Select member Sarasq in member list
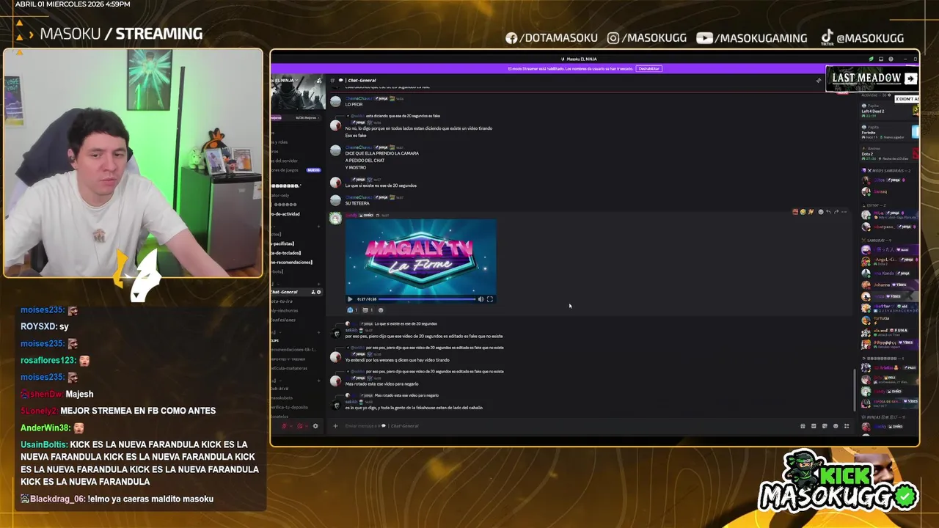 889,191
